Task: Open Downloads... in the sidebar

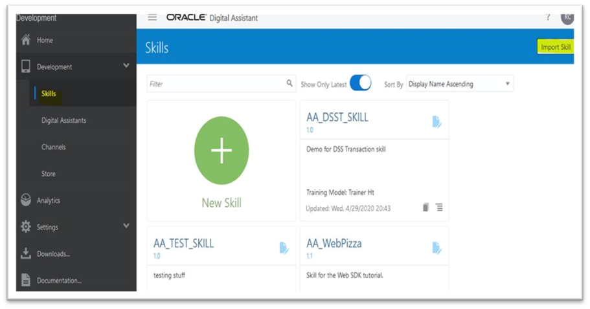Action: pyautogui.click(x=54, y=254)
